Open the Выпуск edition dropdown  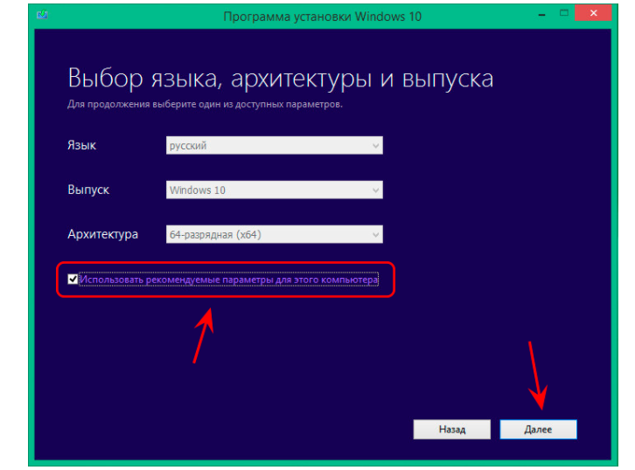[274, 190]
